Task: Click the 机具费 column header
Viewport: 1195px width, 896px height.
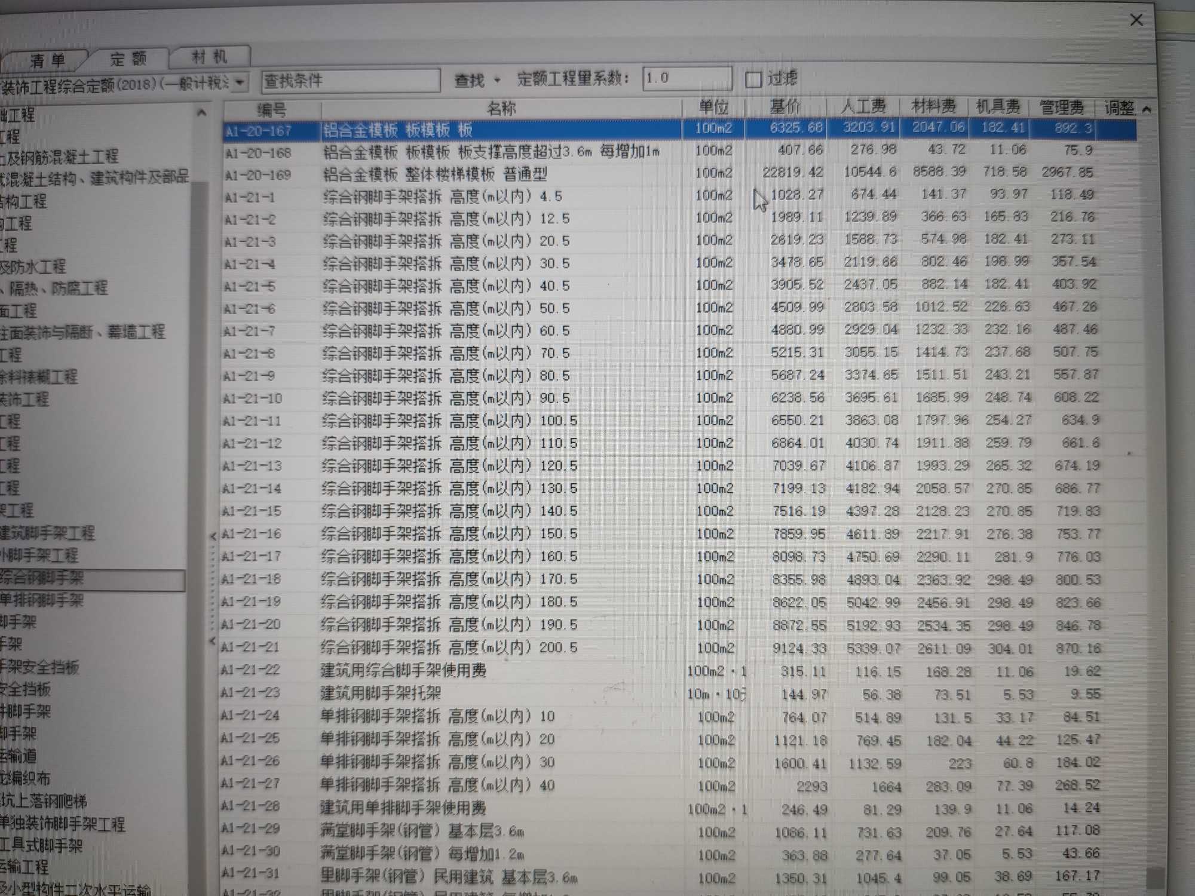Action: [998, 107]
